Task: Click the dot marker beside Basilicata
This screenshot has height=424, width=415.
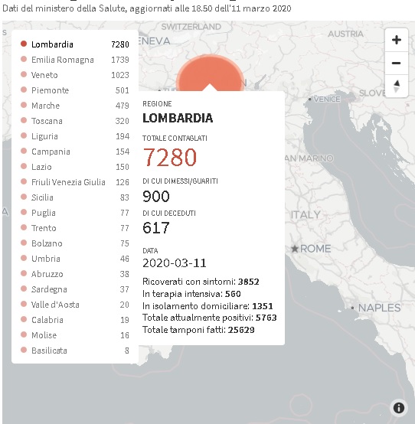Action: [24, 350]
